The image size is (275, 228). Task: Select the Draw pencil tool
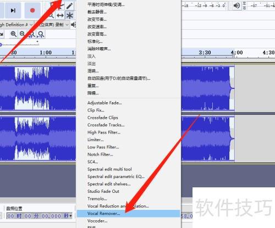[69, 5]
